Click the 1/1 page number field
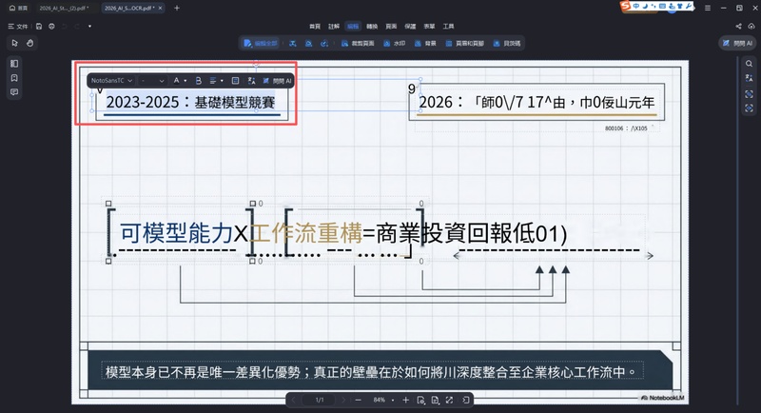Viewport: 761px width, 413px height. click(320, 400)
